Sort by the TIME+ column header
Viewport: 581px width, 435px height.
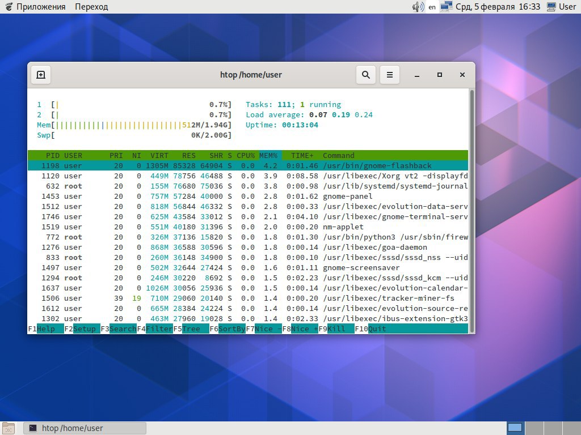tap(302, 155)
